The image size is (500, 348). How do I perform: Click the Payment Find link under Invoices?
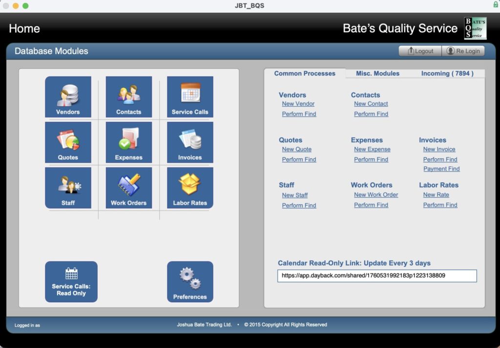441,169
